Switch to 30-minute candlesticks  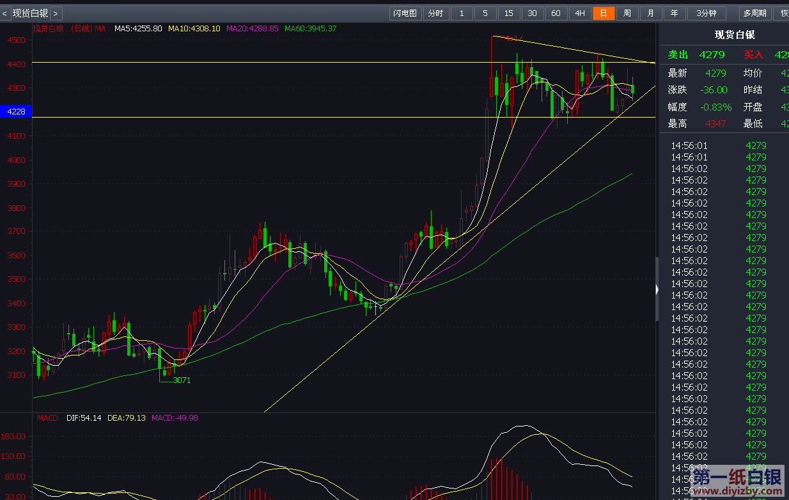pyautogui.click(x=532, y=13)
